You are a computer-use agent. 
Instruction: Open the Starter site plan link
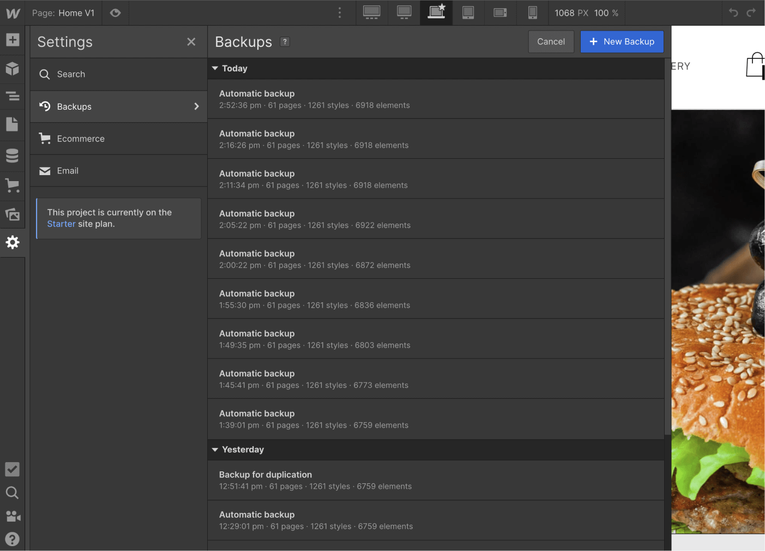point(61,224)
